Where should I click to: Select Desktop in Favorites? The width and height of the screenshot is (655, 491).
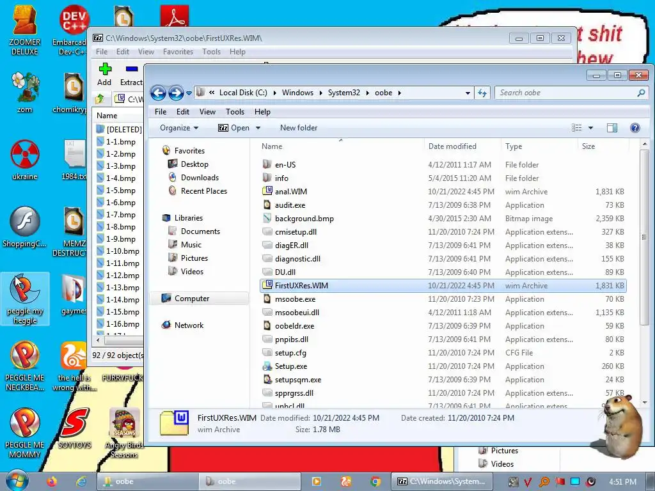188,164
